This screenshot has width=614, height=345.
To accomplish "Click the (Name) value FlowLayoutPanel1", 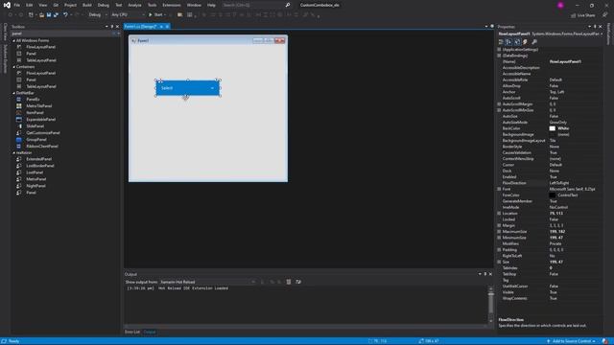I will click(565, 61).
